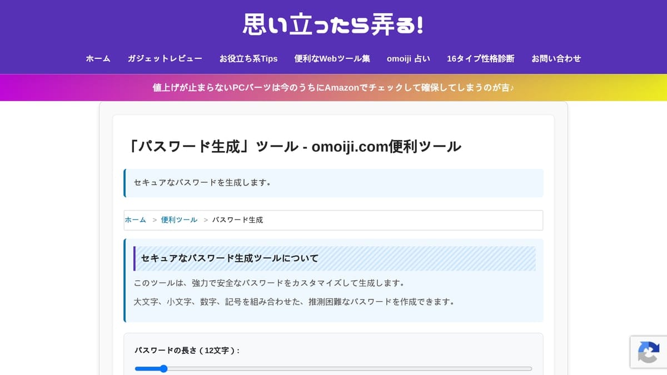The height and width of the screenshot is (375, 667).
Task: Click the heading セキュアなパスワード生成ツールについて
Action: [x=230, y=258]
